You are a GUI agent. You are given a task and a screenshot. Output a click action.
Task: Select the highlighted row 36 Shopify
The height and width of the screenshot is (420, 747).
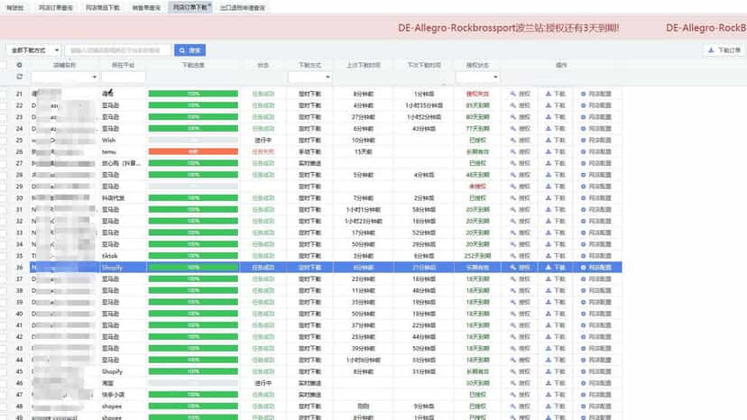click(x=326, y=268)
